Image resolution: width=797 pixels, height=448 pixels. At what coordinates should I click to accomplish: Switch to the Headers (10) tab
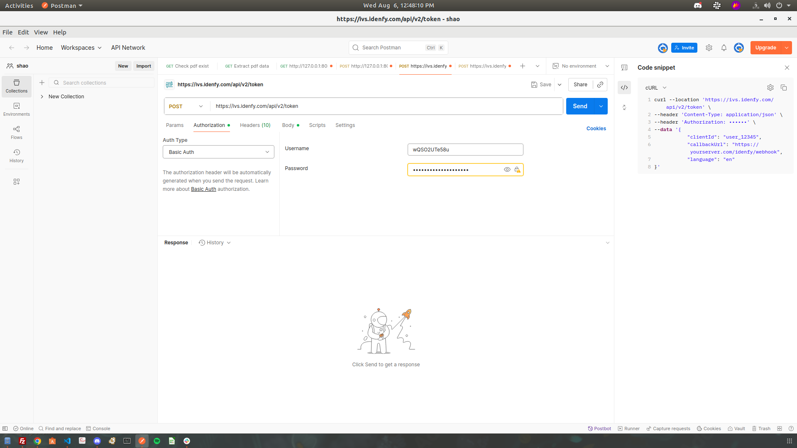(255, 125)
